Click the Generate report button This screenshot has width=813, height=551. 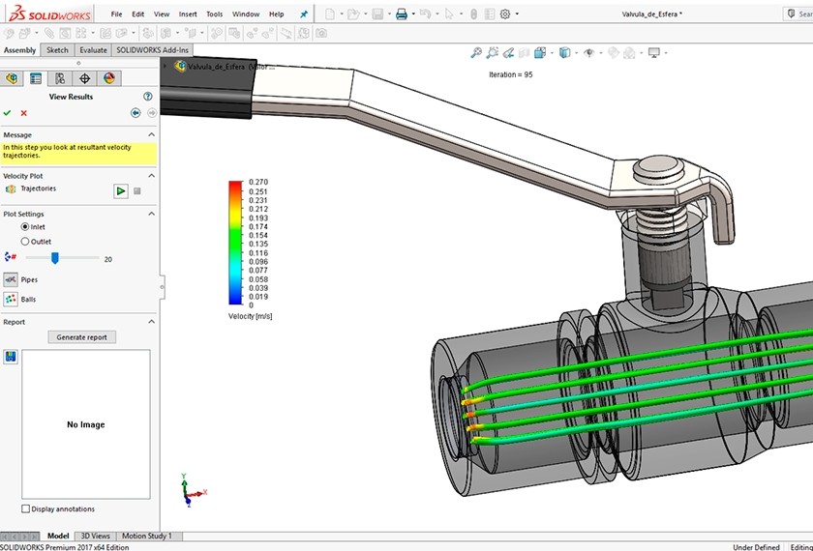pyautogui.click(x=82, y=337)
